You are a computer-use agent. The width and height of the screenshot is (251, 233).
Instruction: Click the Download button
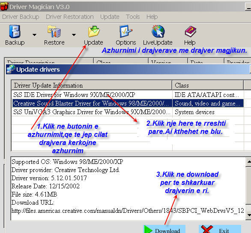[x=164, y=229]
